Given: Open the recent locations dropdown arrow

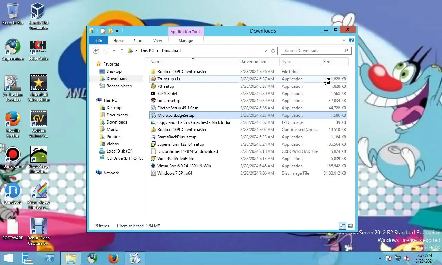Looking at the screenshot, I should click(114, 51).
